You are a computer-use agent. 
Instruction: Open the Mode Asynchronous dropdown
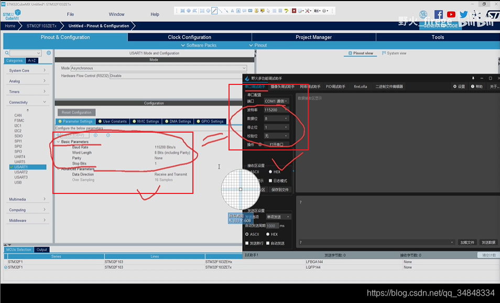point(158,68)
